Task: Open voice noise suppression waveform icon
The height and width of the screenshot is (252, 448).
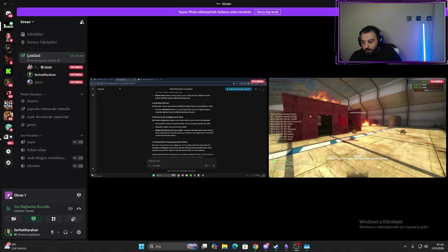Action: click(x=70, y=209)
